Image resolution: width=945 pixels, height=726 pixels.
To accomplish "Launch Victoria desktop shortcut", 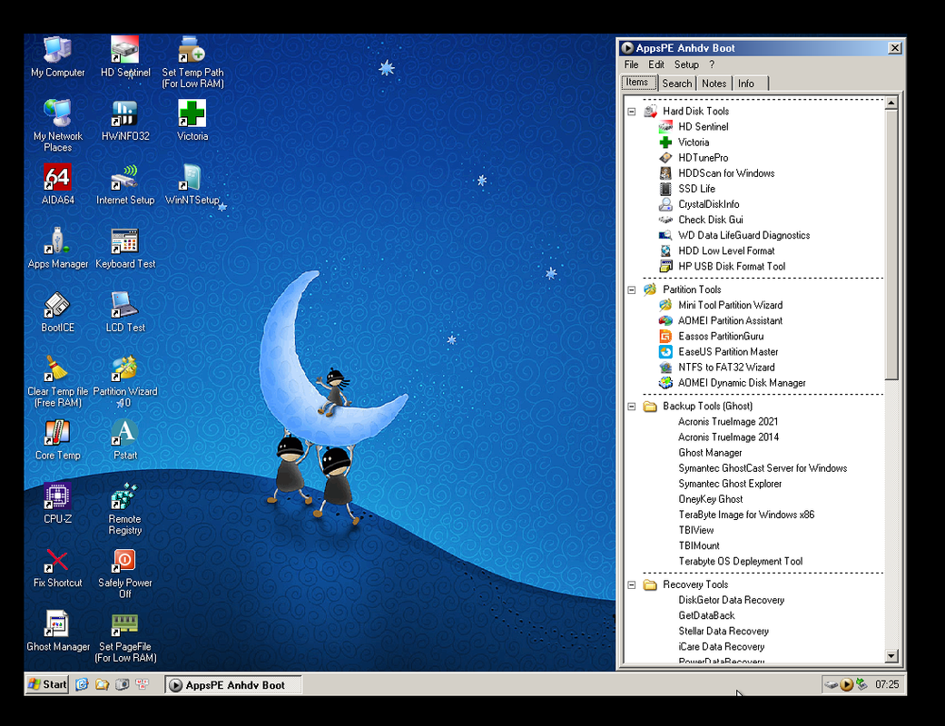I will tap(192, 120).
